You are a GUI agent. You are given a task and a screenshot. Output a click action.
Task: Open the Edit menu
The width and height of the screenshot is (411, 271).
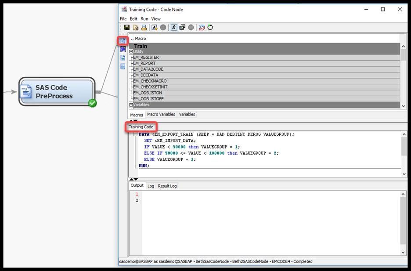click(x=133, y=19)
